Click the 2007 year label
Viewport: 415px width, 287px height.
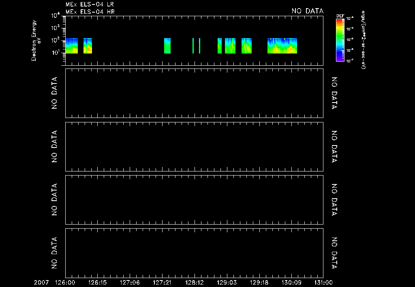click(x=41, y=283)
